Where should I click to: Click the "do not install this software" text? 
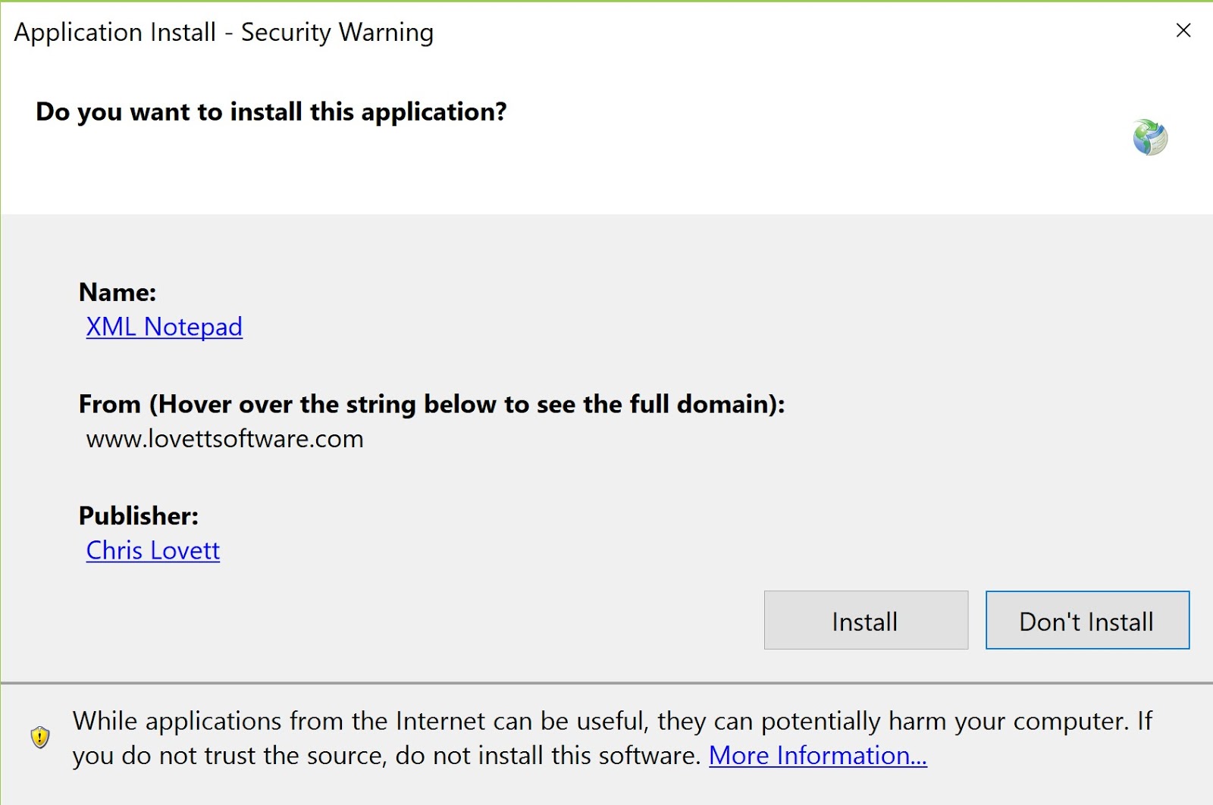(546, 756)
